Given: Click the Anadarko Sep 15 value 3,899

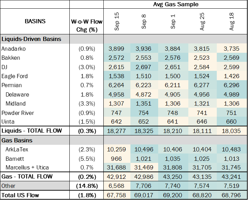Looking at the screenshot, I should tap(117, 49).
